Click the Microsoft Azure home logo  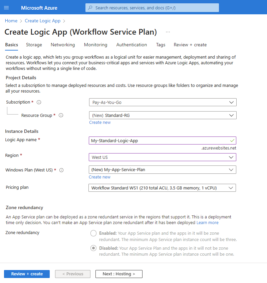click(39, 8)
